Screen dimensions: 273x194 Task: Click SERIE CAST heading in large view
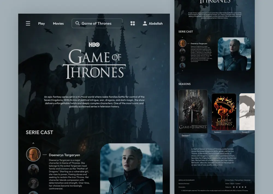click(x=40, y=132)
